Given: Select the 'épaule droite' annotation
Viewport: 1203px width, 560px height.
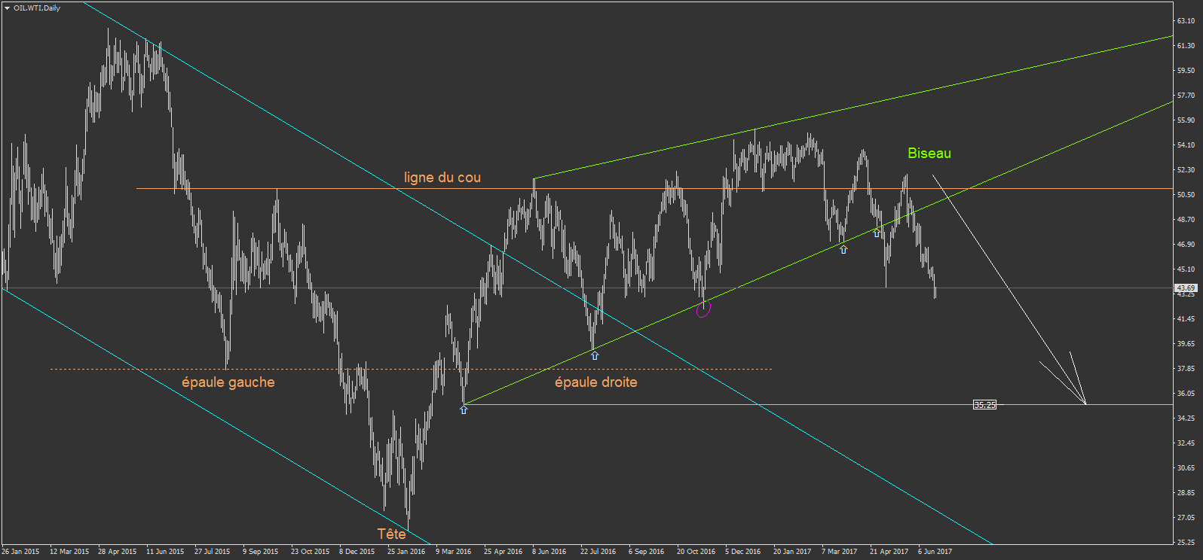Looking at the screenshot, I should pyautogui.click(x=596, y=382).
